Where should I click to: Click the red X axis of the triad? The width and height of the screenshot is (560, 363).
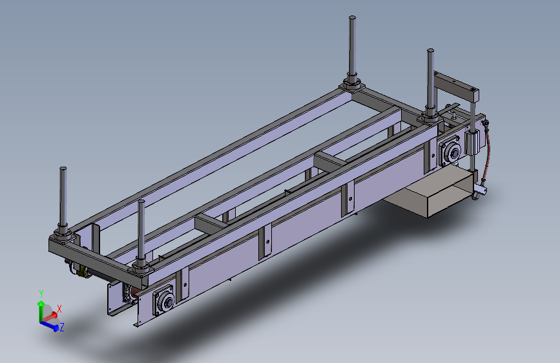pyautogui.click(x=51, y=316)
